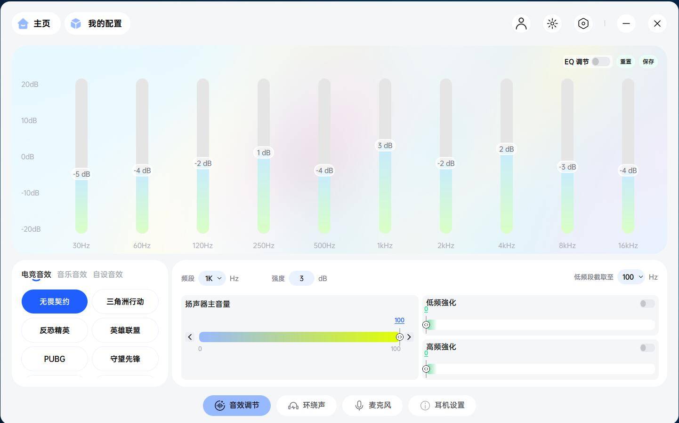Open the 麦克风 bottom tab
Screen dimensions: 679x423
click(x=372, y=406)
